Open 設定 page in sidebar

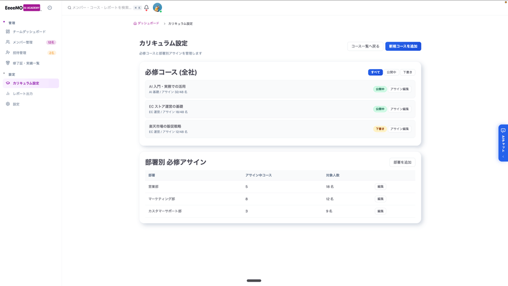click(31, 104)
